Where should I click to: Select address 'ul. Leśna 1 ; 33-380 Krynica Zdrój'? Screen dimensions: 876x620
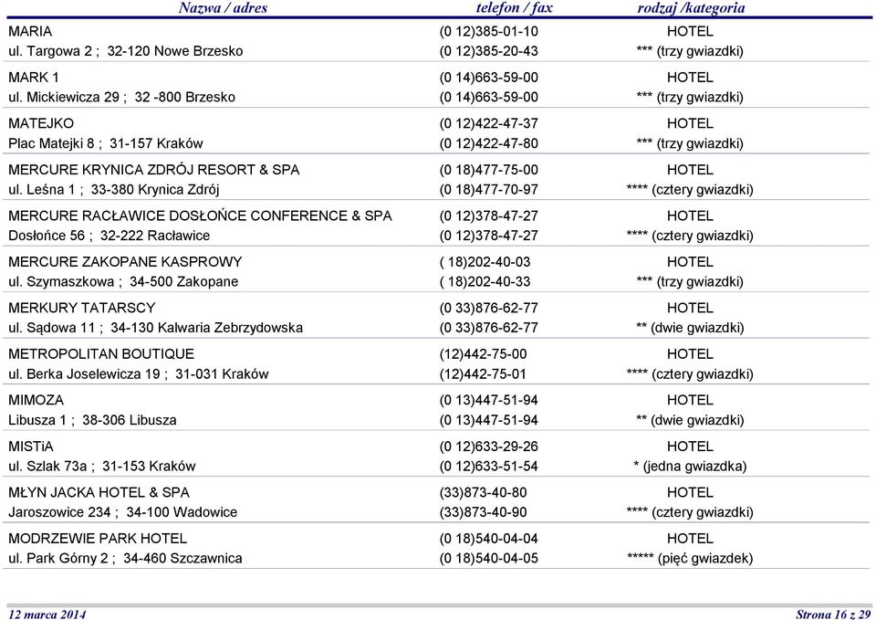[114, 190]
